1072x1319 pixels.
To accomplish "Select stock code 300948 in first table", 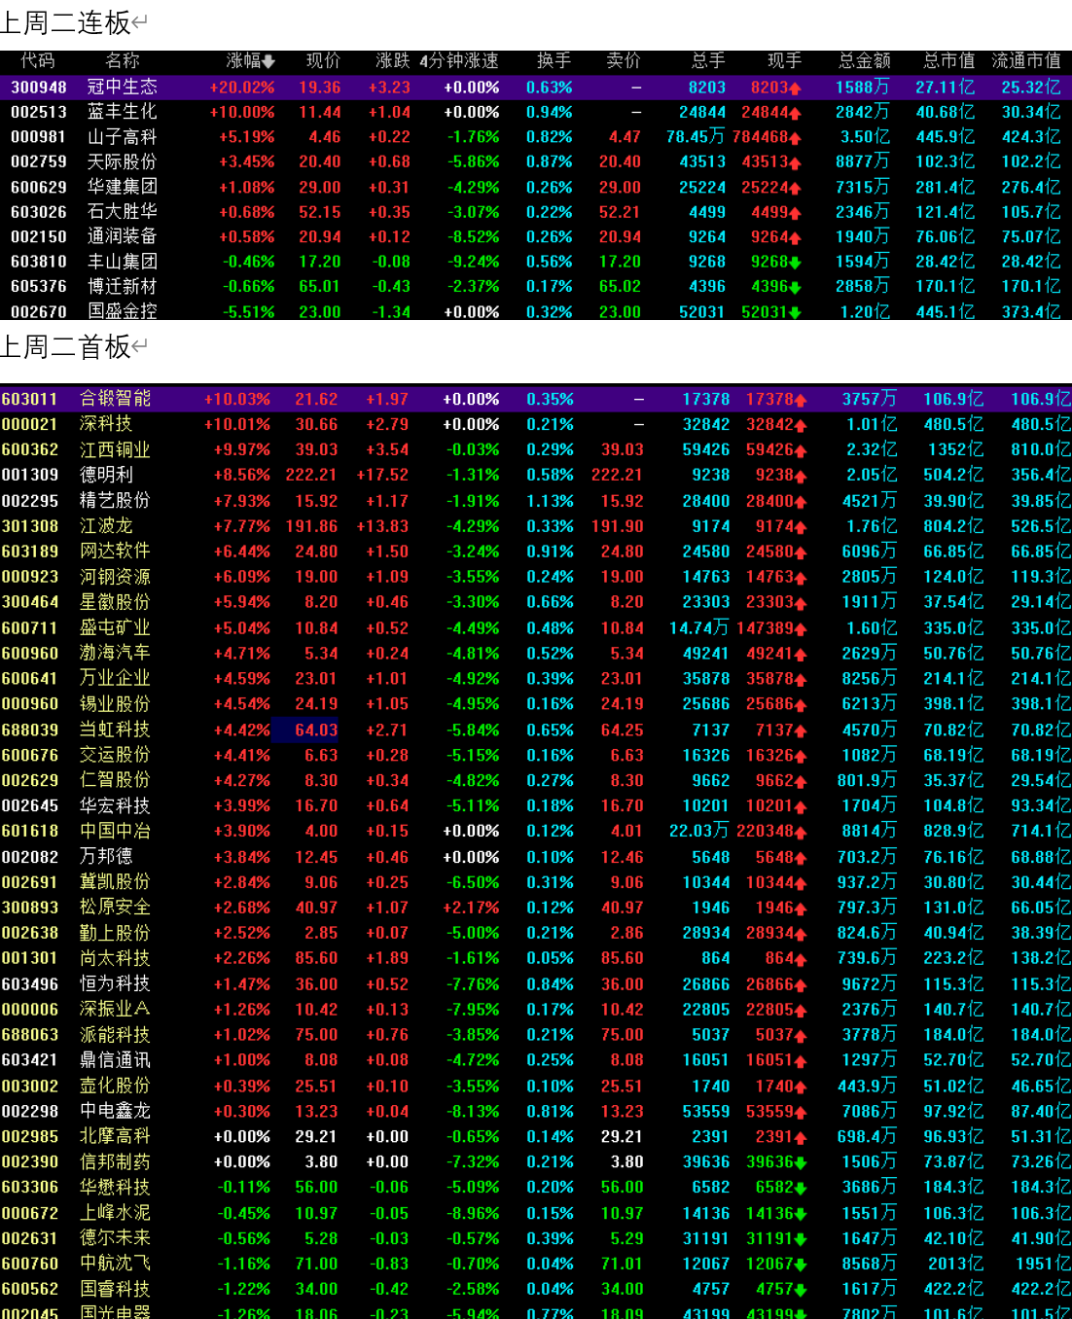I will [39, 88].
